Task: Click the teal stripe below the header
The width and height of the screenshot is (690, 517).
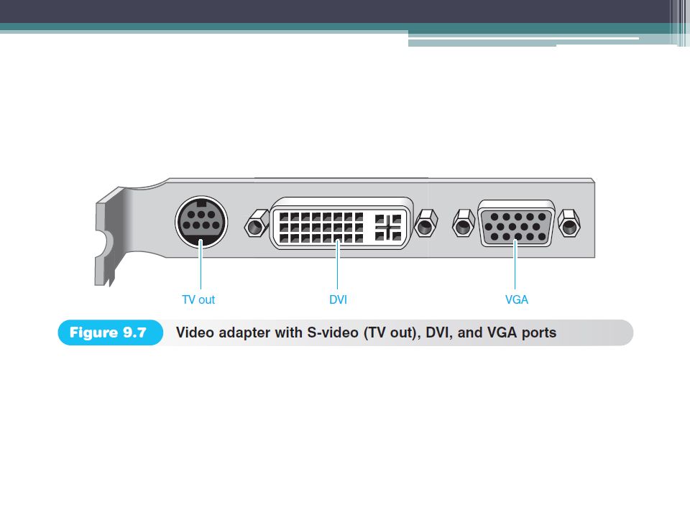Action: click(x=334, y=27)
